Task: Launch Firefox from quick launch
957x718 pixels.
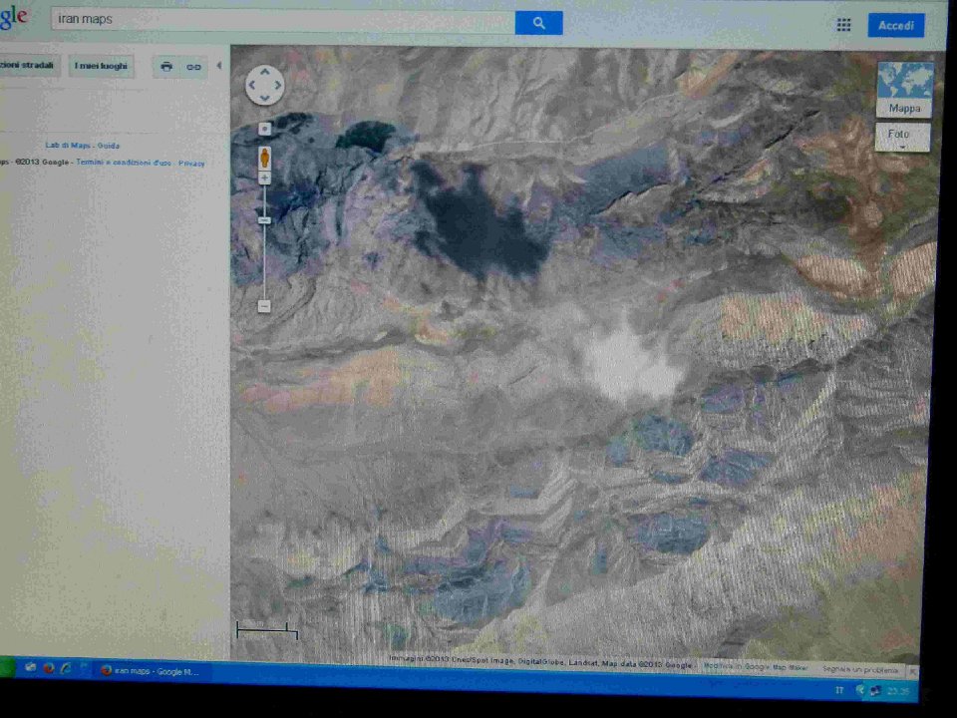Action: coord(48,668)
